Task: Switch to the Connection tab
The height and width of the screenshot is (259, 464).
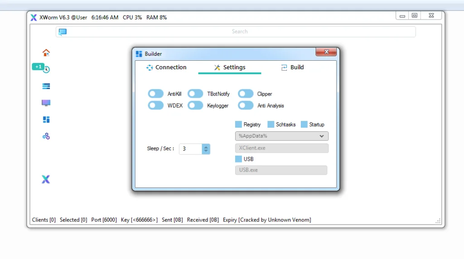Action: pyautogui.click(x=166, y=67)
